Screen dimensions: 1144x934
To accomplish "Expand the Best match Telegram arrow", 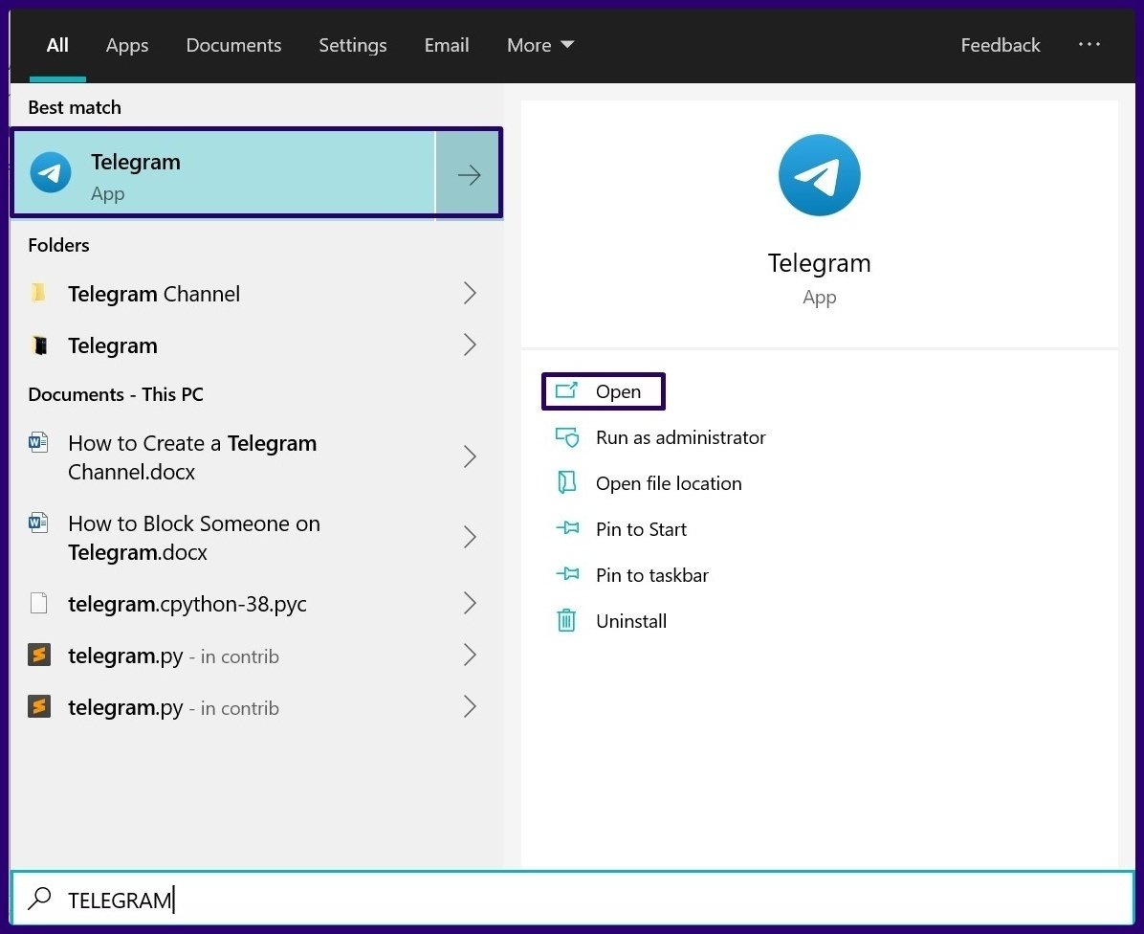I will [469, 174].
